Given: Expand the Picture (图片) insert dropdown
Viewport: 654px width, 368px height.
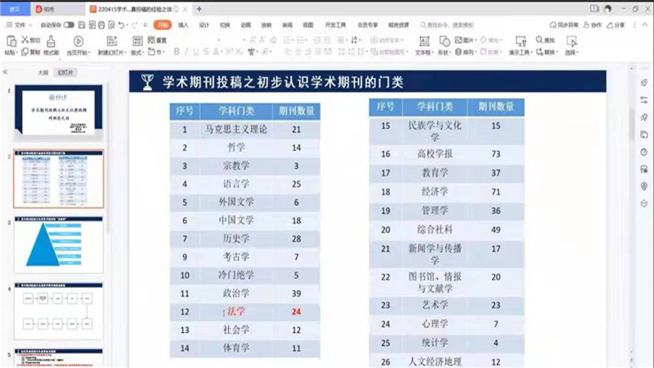Looking at the screenshot, I should coord(468,40).
